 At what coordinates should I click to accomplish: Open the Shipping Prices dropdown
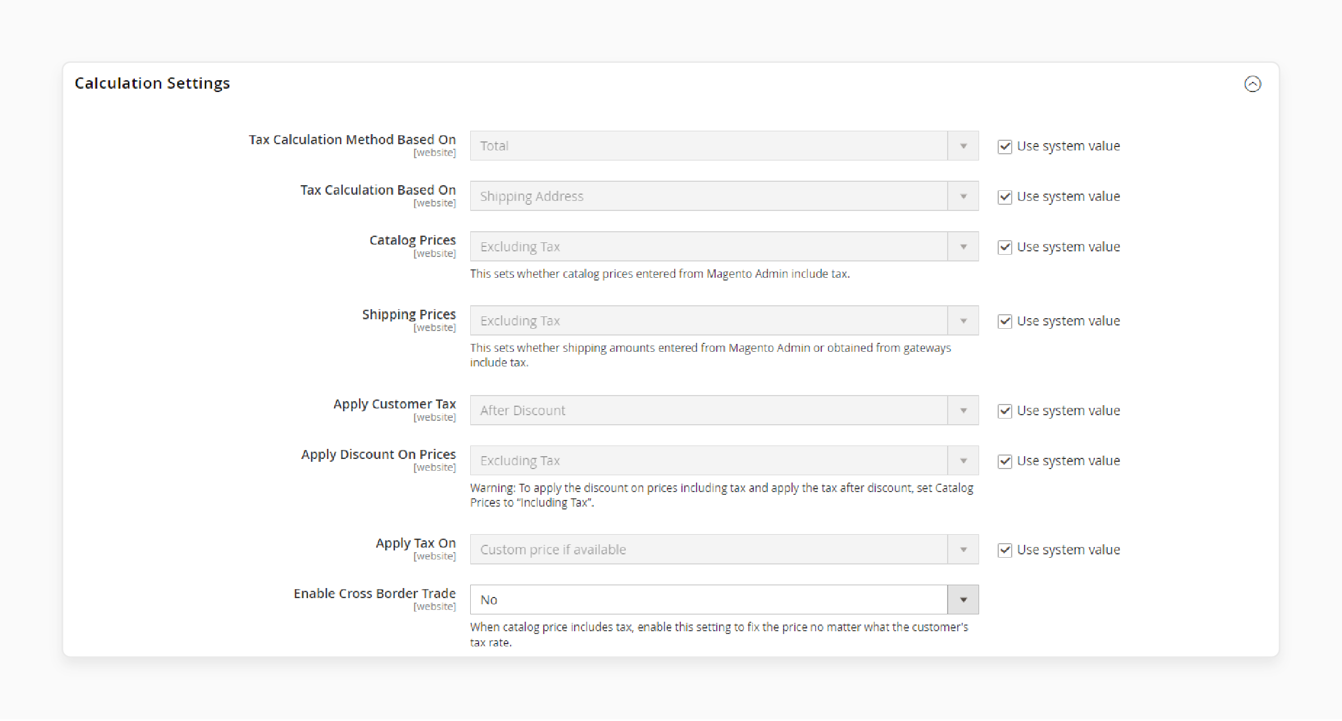click(724, 321)
